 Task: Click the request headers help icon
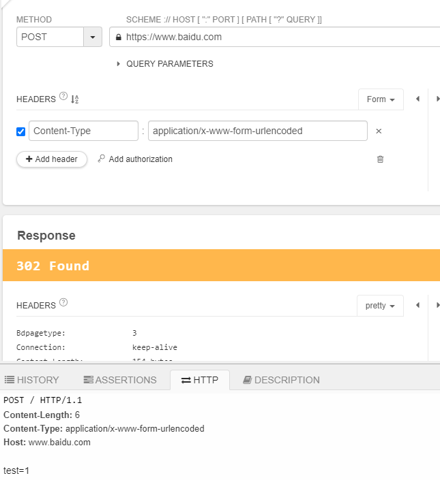(63, 96)
